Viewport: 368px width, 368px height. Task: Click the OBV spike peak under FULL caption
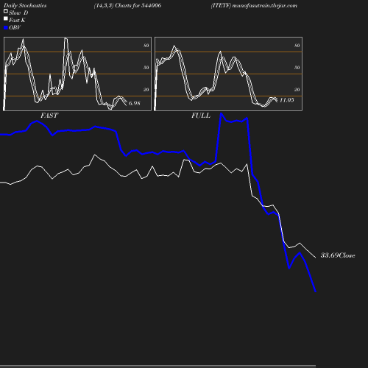pos(221,113)
